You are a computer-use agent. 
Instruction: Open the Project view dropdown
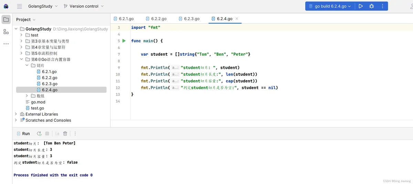pos(26,20)
